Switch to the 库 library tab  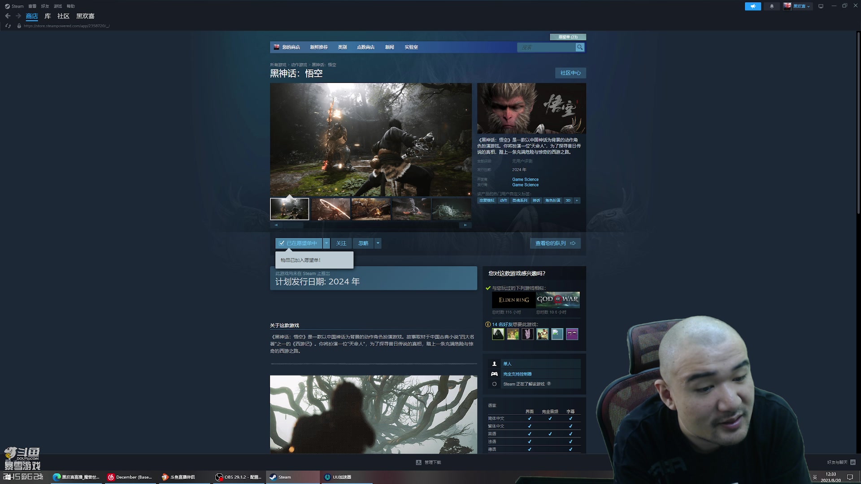click(48, 16)
